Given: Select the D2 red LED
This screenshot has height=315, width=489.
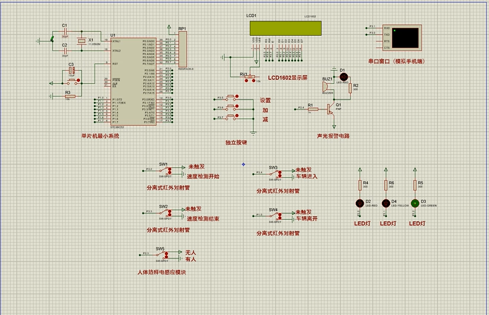Looking at the screenshot, I should click(360, 203).
